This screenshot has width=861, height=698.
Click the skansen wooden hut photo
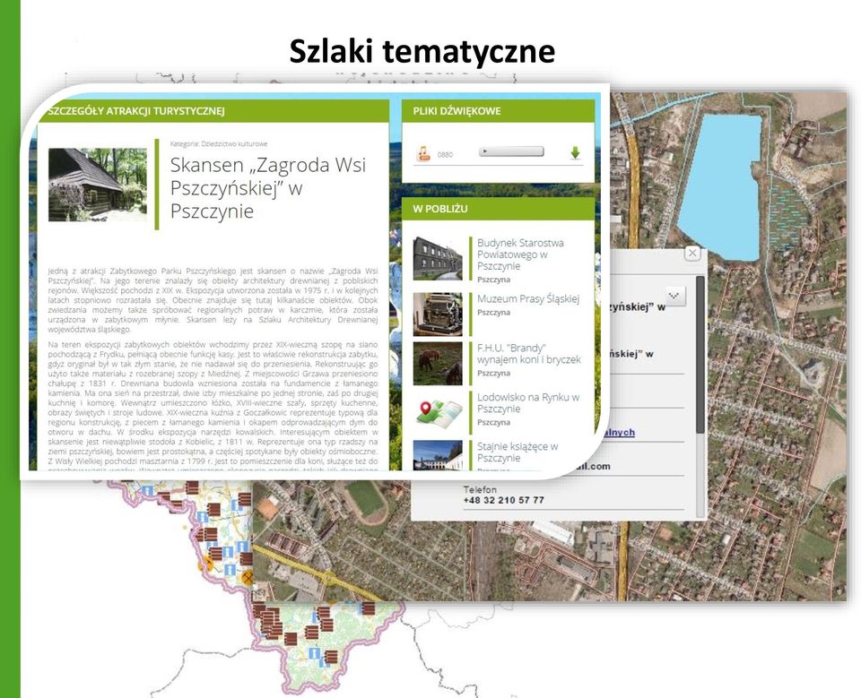click(98, 185)
